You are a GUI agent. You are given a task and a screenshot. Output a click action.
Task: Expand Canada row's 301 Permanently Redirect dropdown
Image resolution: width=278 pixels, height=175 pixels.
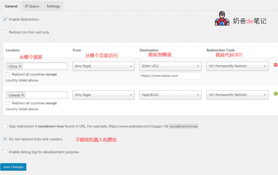point(237,95)
